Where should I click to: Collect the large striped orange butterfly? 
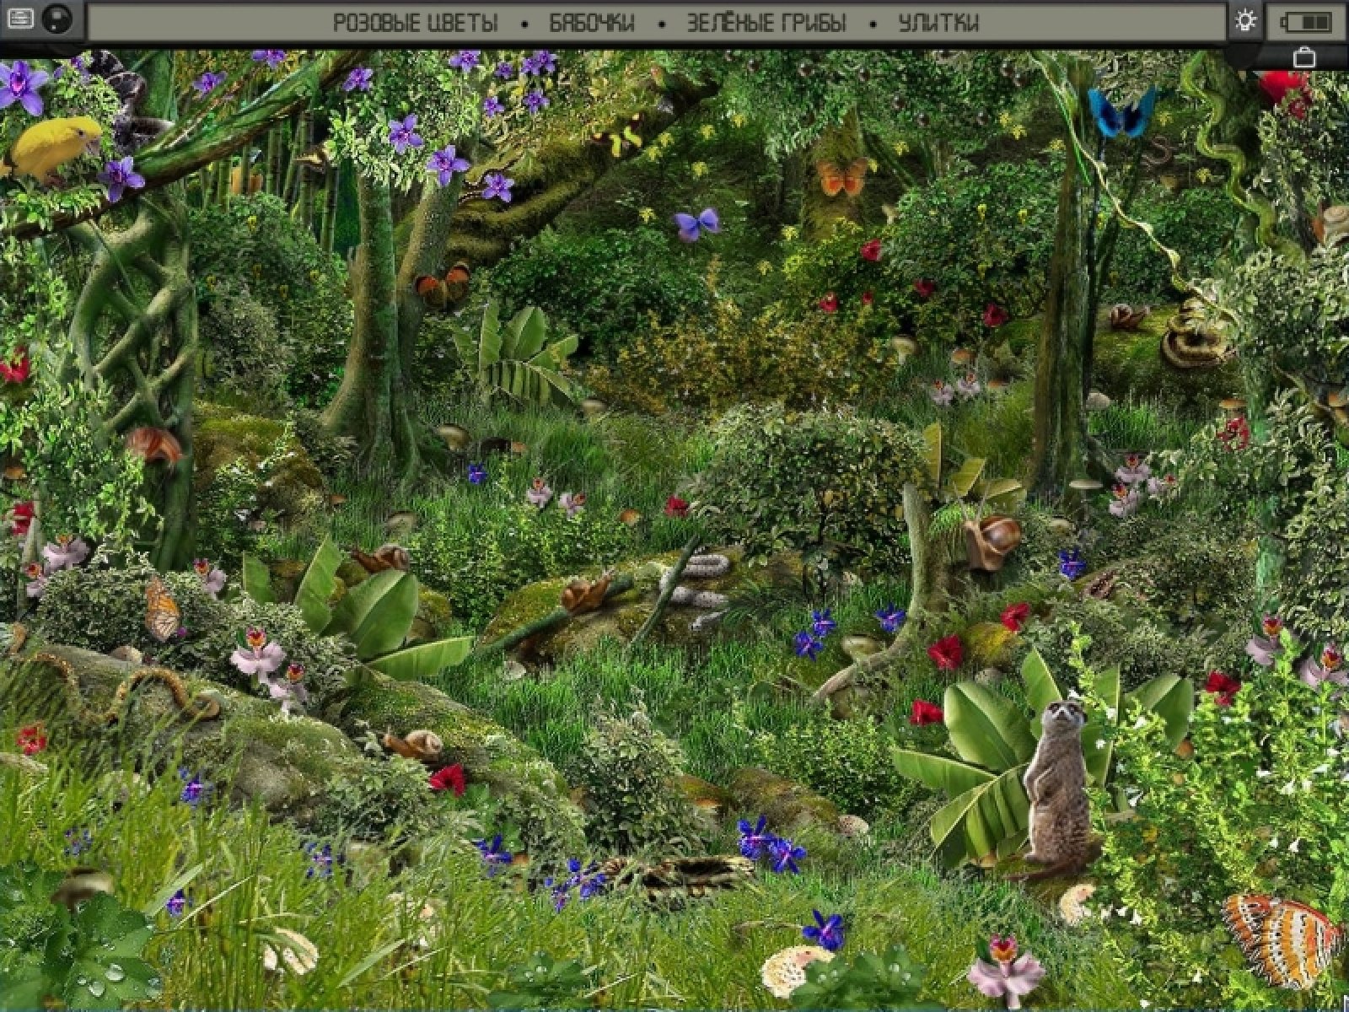tap(1282, 938)
